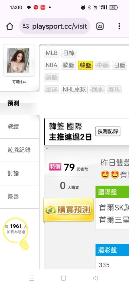The height and width of the screenshot is (287, 129).
Task: Open the 哥哥妹妹 profile picture
Action: (18, 60)
